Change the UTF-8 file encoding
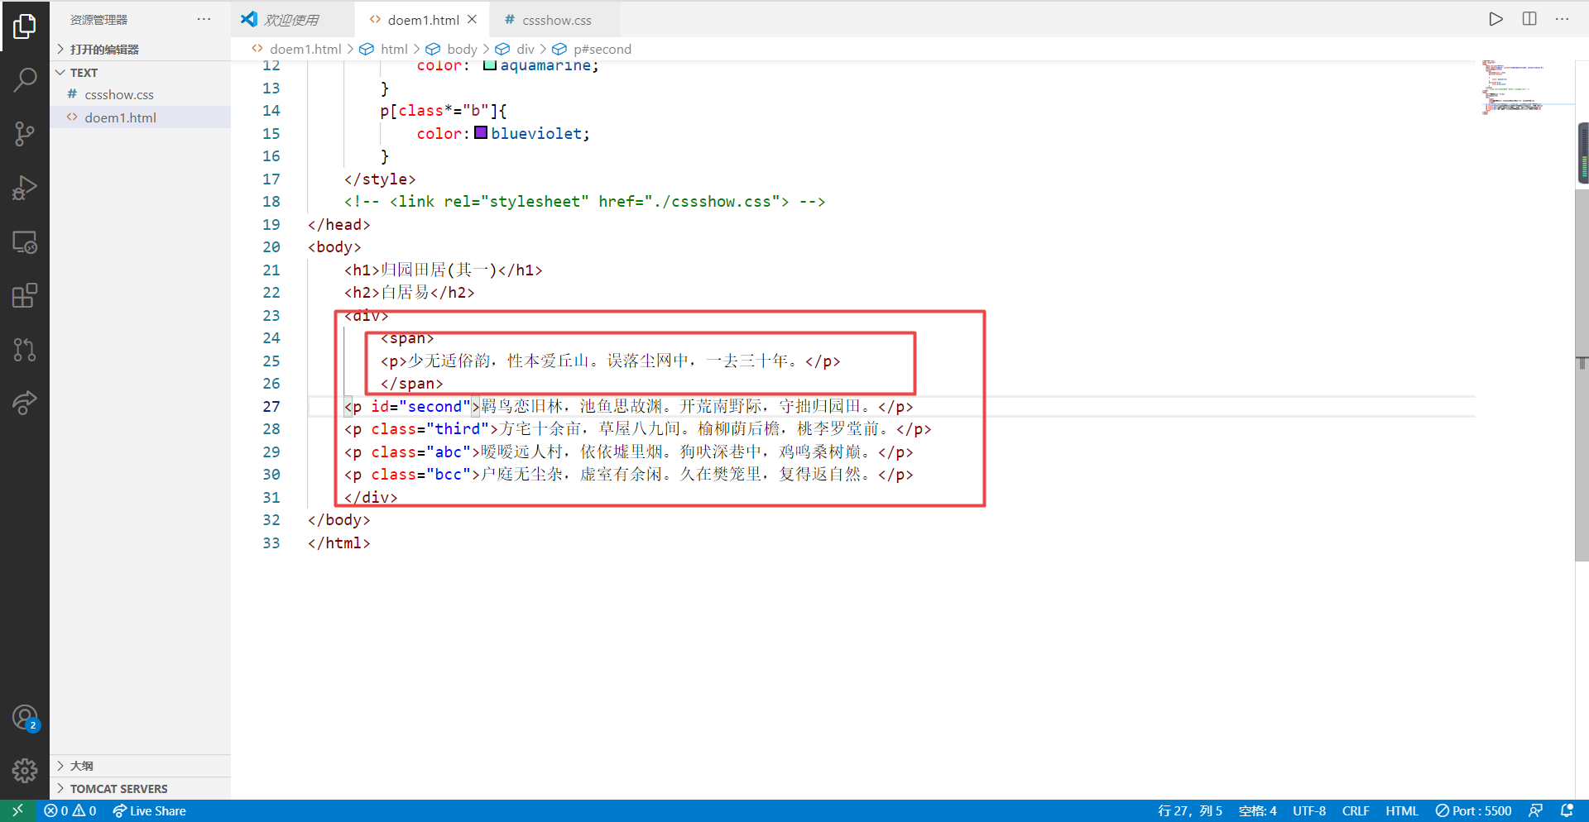This screenshot has height=822, width=1589. (1309, 811)
